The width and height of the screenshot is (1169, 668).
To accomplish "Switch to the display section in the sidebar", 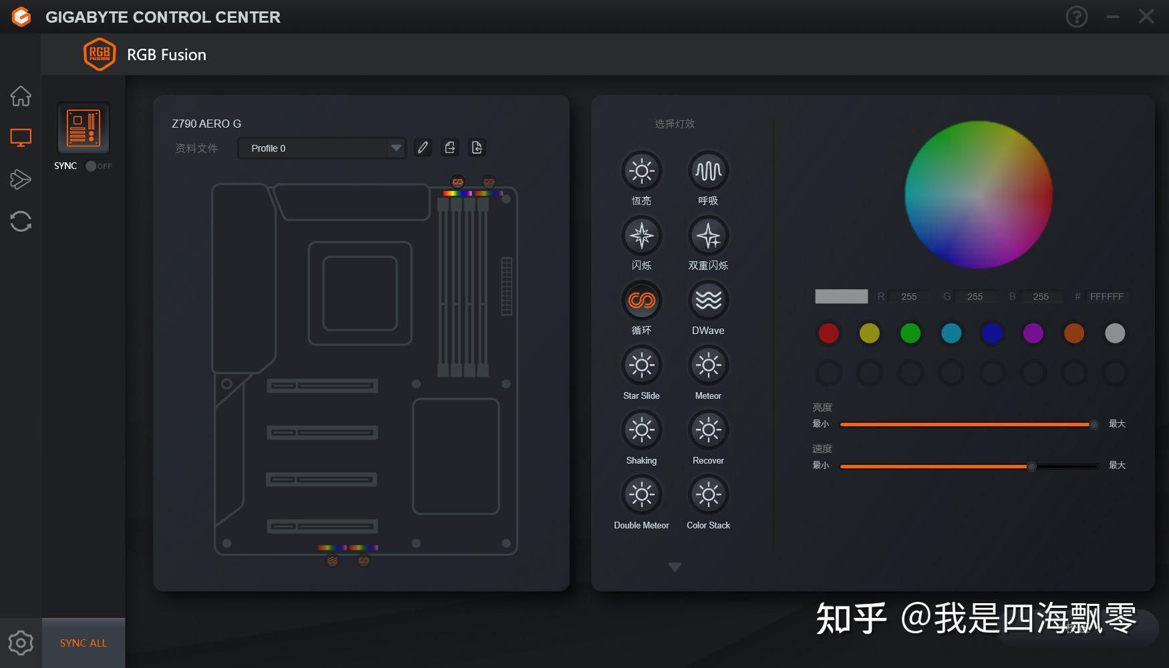I will (21, 137).
